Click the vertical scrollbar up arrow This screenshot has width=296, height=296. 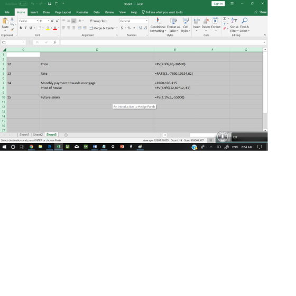[265, 50]
